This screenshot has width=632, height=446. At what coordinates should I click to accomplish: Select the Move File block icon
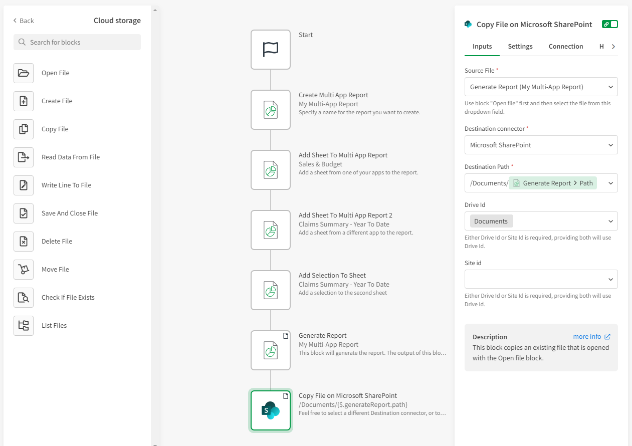tap(24, 270)
